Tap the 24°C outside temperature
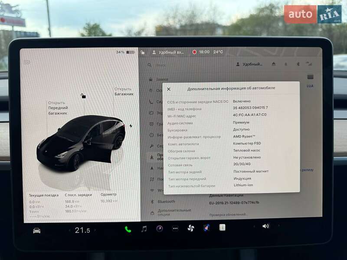The width and height of the screenshot is (347, 260). point(218,52)
